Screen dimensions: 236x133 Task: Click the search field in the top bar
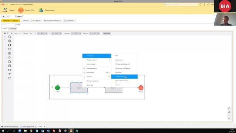click(x=181, y=4)
